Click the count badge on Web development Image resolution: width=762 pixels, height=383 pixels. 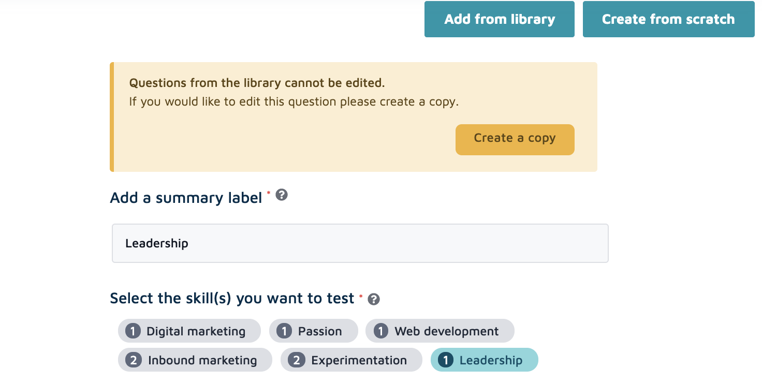click(x=380, y=331)
